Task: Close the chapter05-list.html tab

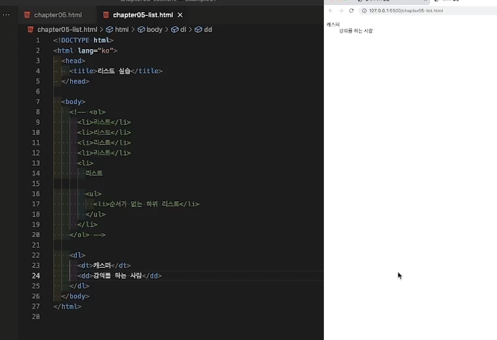Action: click(x=180, y=15)
